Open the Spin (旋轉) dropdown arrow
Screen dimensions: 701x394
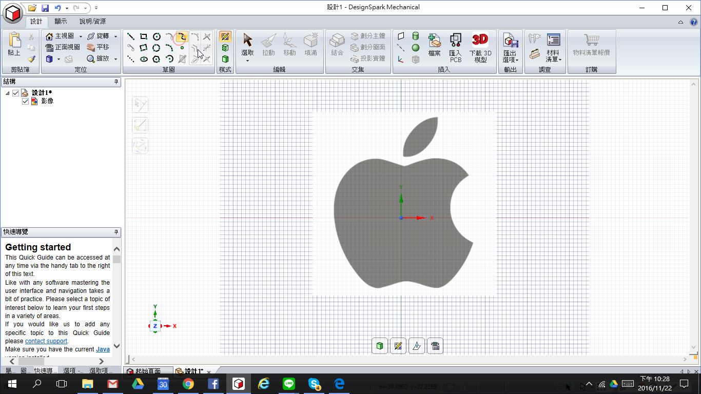click(x=115, y=36)
